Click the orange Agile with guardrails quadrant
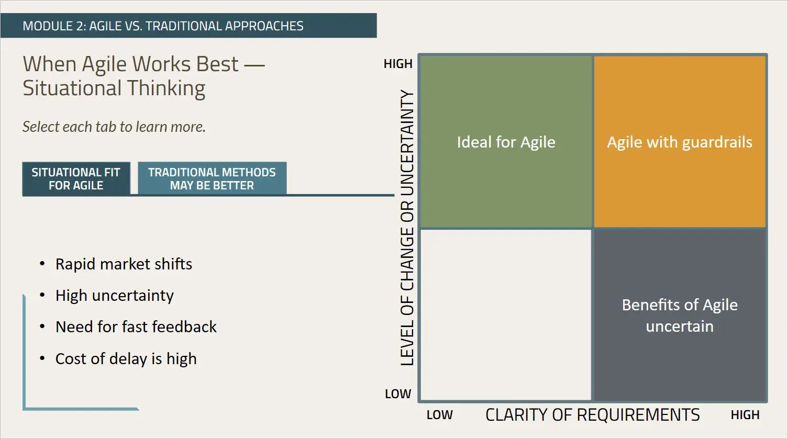Screen dimensions: 788x439 point(680,142)
